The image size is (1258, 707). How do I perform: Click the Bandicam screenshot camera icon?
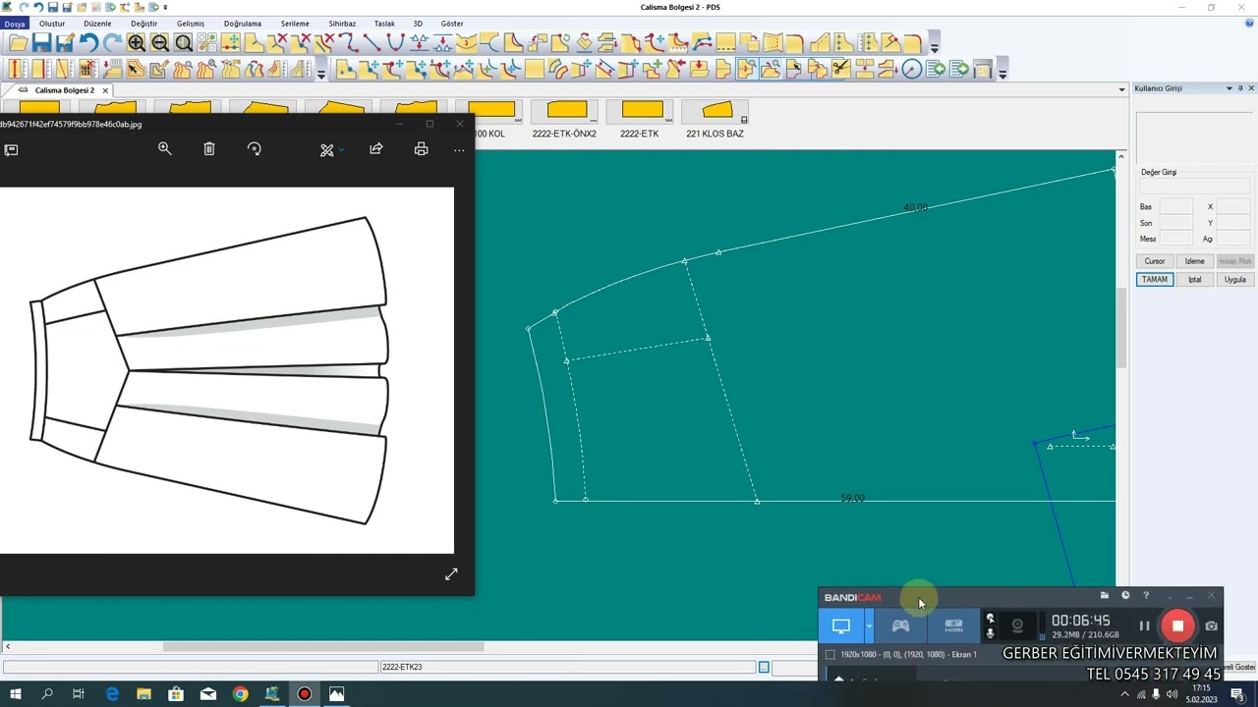pyautogui.click(x=1212, y=625)
